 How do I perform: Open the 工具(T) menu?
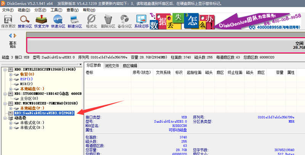(56, 10)
